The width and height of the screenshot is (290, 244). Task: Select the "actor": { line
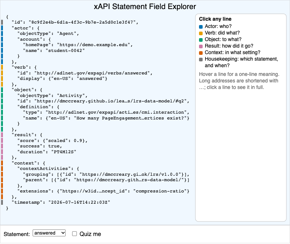coord(25,28)
